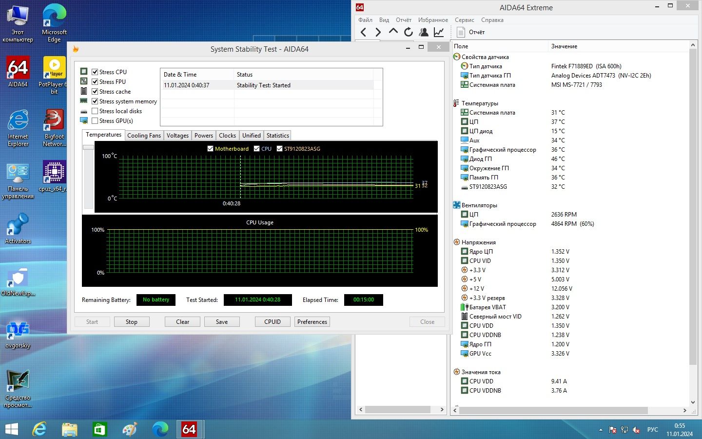This screenshot has height=439, width=702.
Task: Open AIDA64 desktop shortcut
Action: (18, 72)
